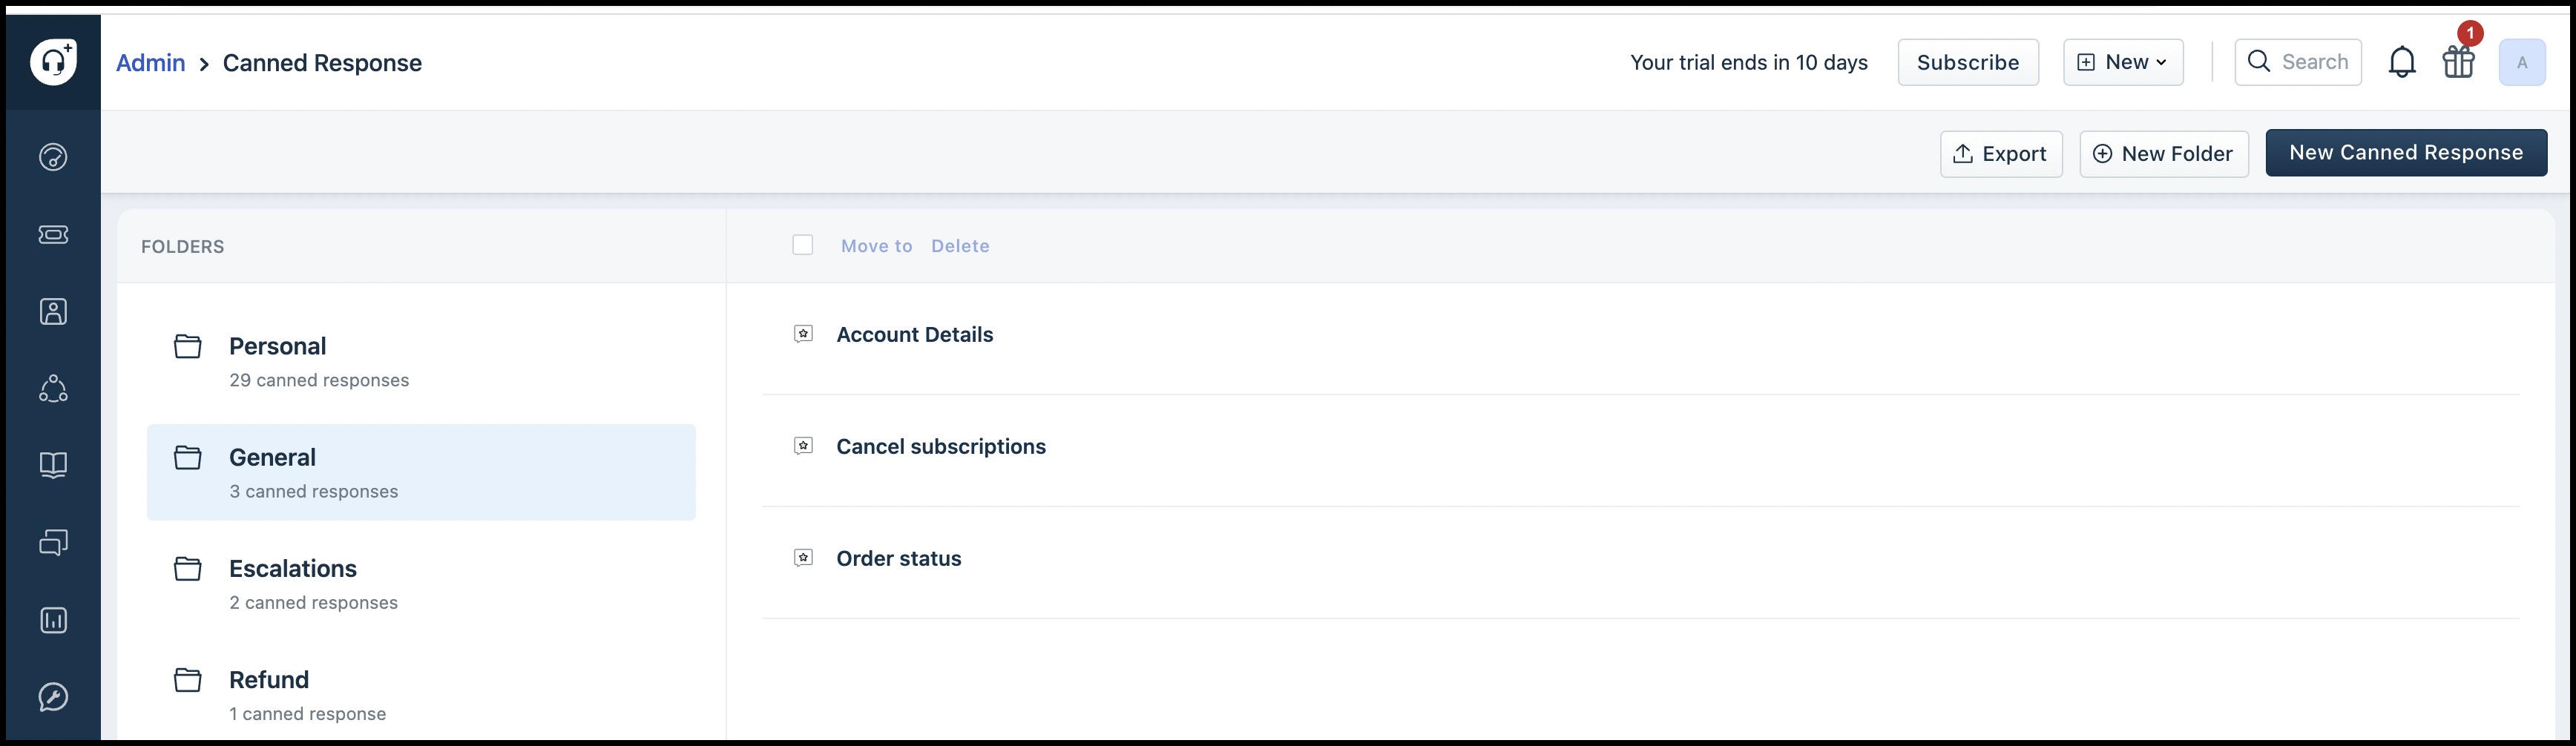The image size is (2576, 746).
Task: Open the Freshdesk logo home icon
Action: coord(53,62)
